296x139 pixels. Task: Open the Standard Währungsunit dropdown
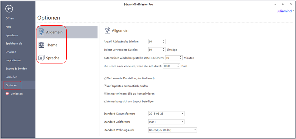tap(173, 130)
